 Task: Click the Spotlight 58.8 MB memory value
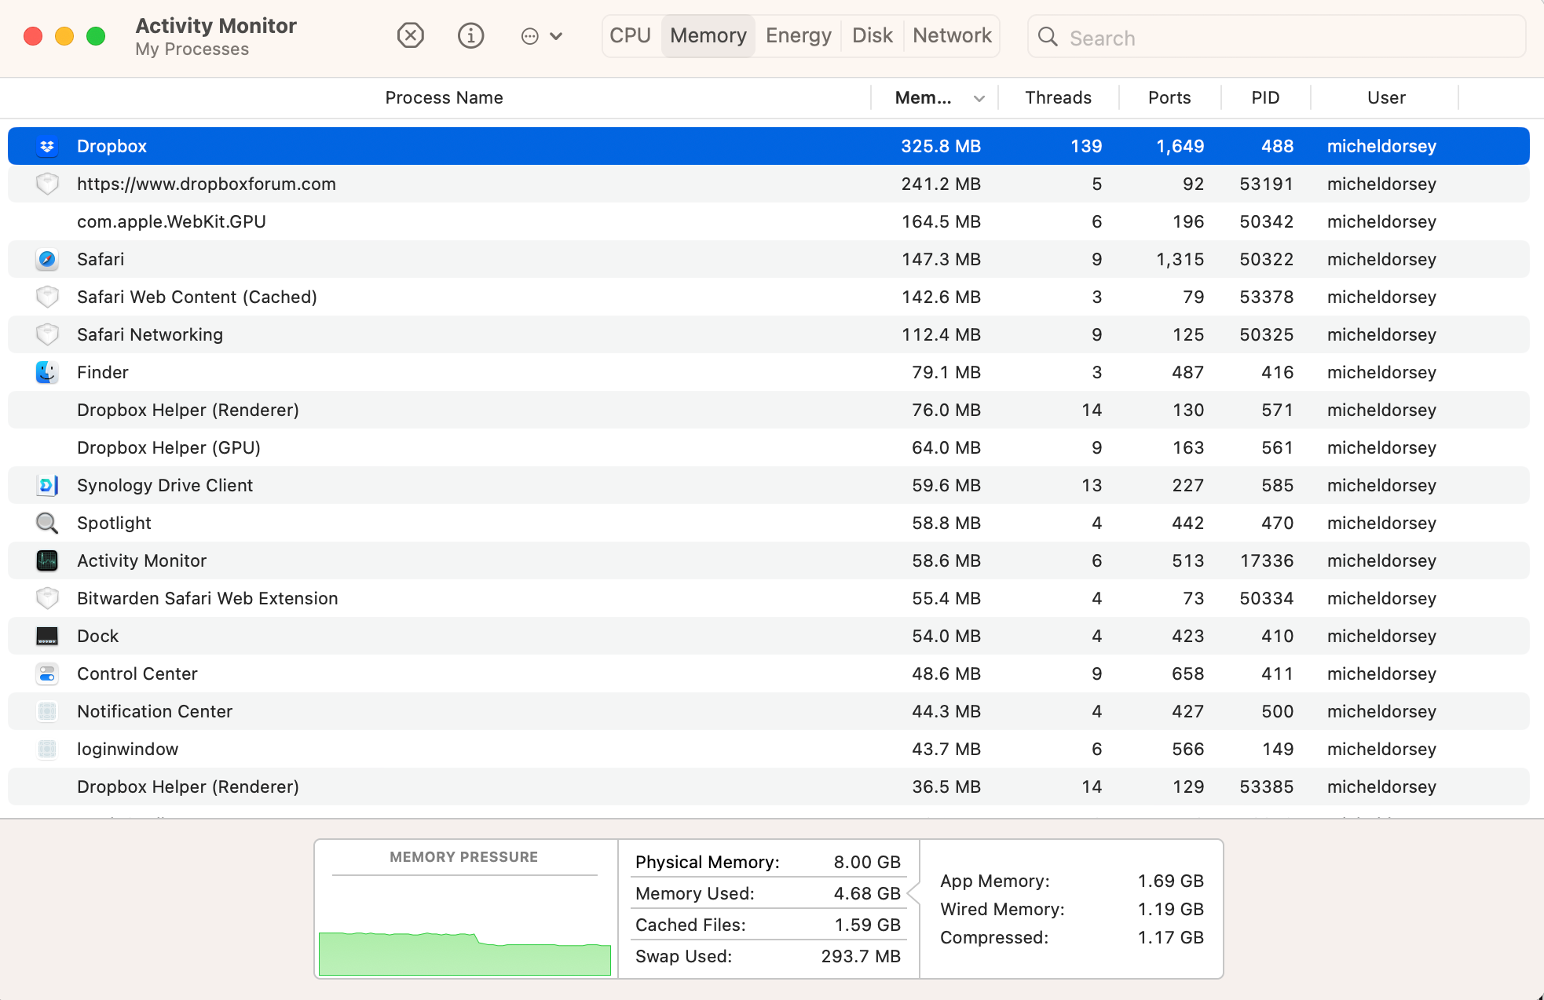click(946, 523)
